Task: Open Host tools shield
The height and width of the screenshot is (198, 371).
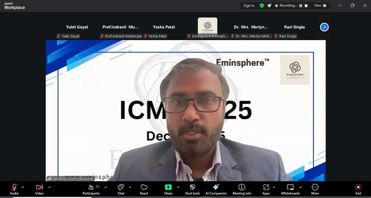Action: tap(192, 189)
